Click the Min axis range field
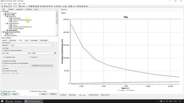Screen dimensions: 184x103 pyautogui.click(x=16, y=53)
